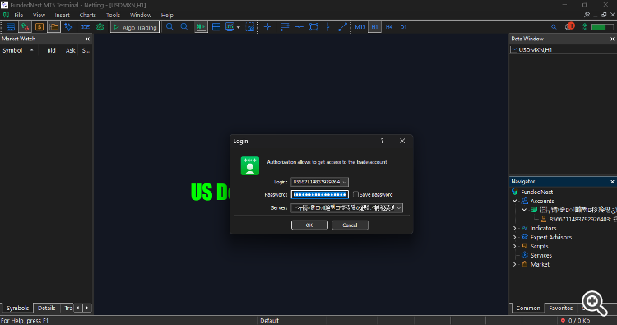Image resolution: width=617 pixels, height=325 pixels.
Task: Switch chart to D1 timeframe
Action: [x=403, y=27]
